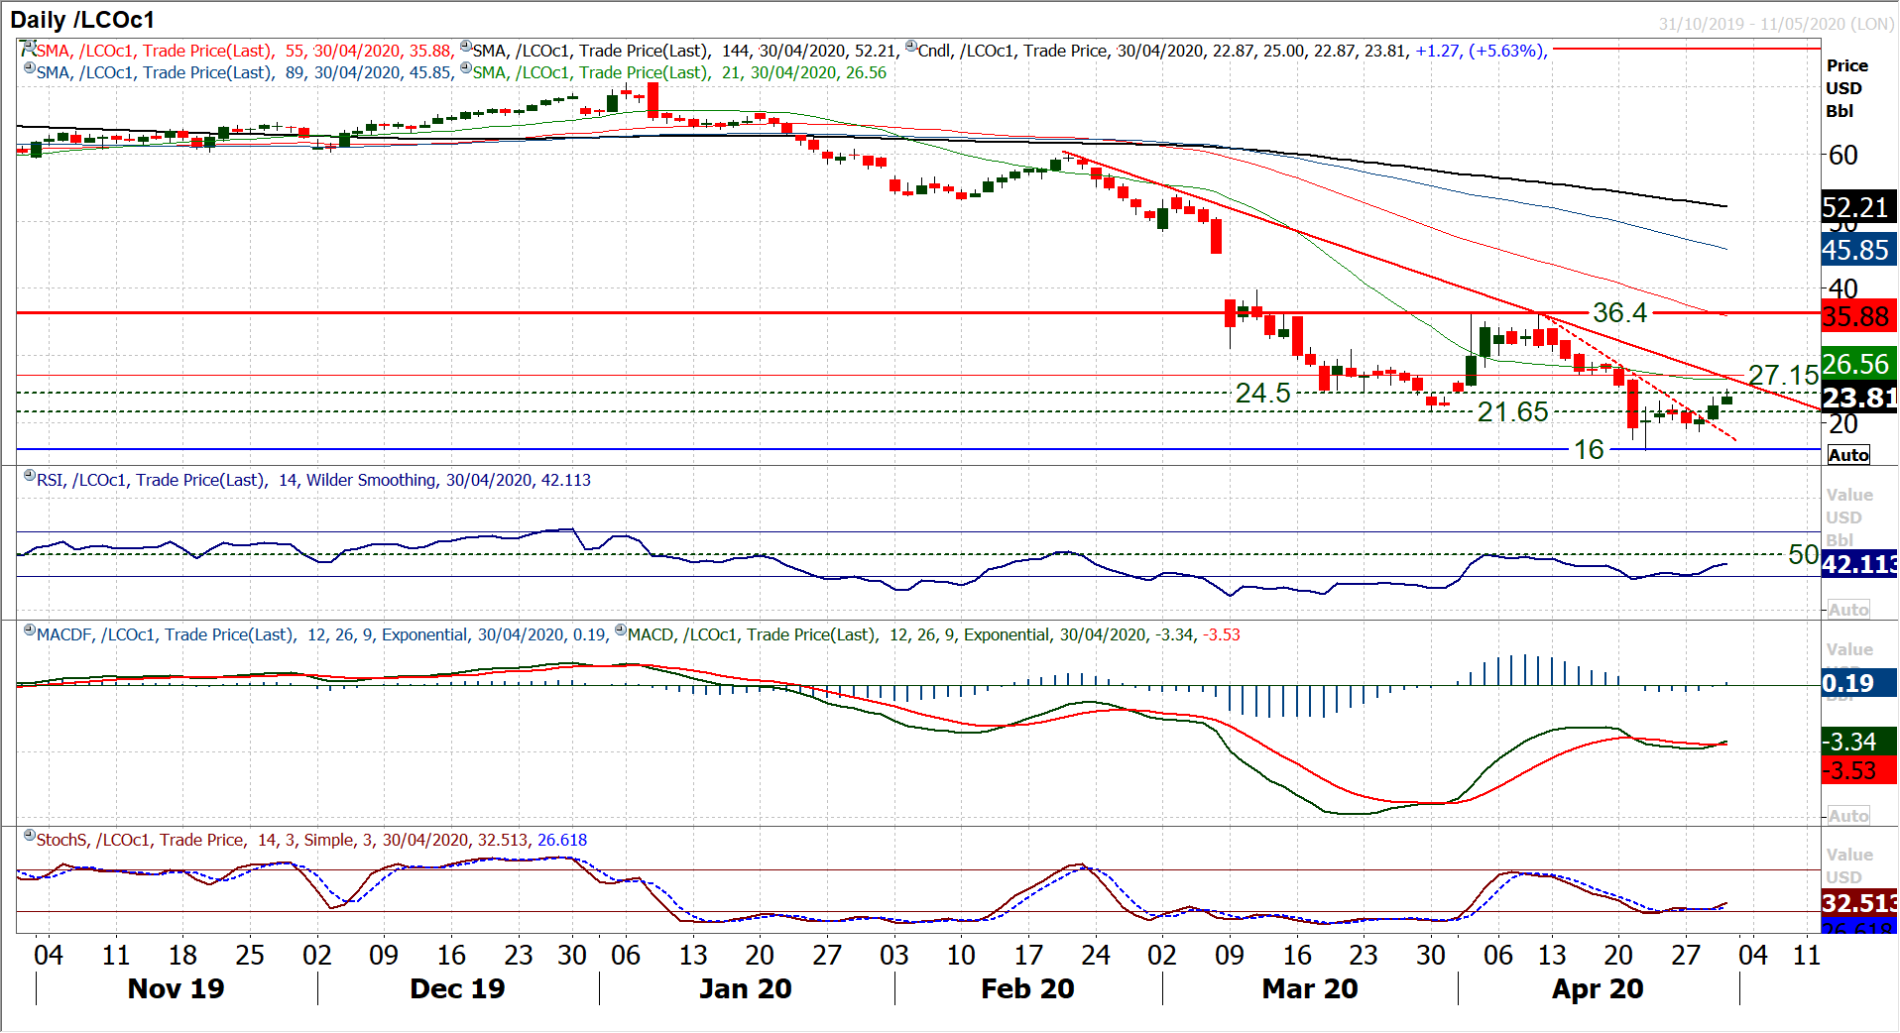
Task: Click the 27.15 level annotation
Action: pos(1783,376)
